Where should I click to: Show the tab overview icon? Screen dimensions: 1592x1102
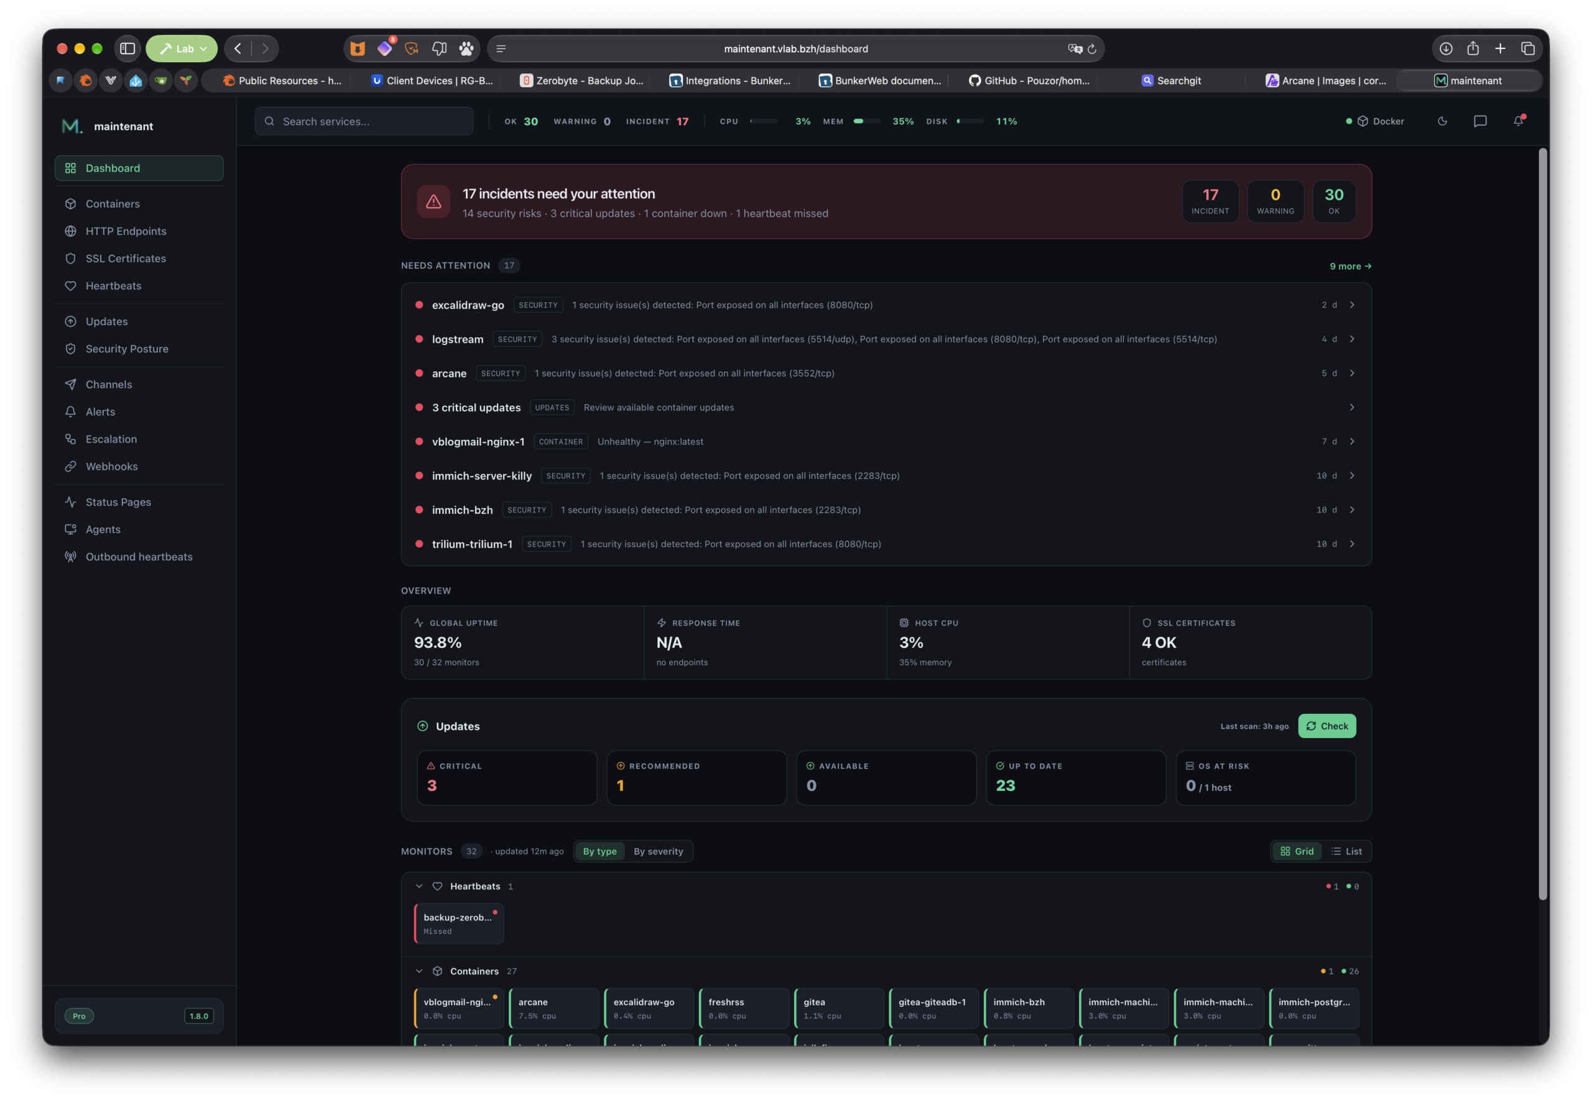pyautogui.click(x=1528, y=49)
